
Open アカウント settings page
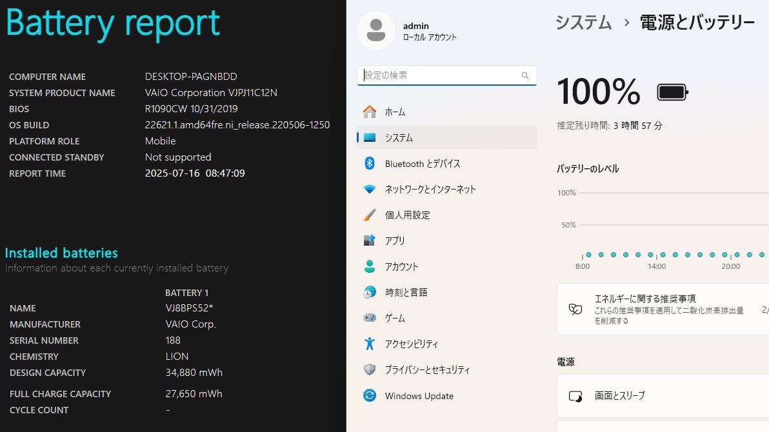447,266
